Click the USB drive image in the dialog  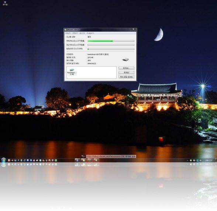[x=125, y=60]
